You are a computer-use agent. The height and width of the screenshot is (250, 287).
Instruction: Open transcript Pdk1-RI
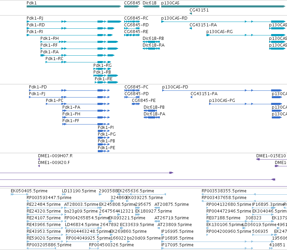pyautogui.click(x=35, y=32)
